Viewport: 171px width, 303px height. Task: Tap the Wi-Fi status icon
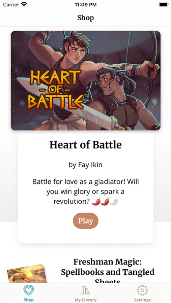pos(24,4)
